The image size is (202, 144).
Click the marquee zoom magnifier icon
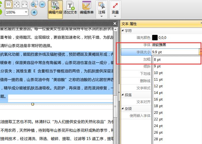[x=34, y=4]
